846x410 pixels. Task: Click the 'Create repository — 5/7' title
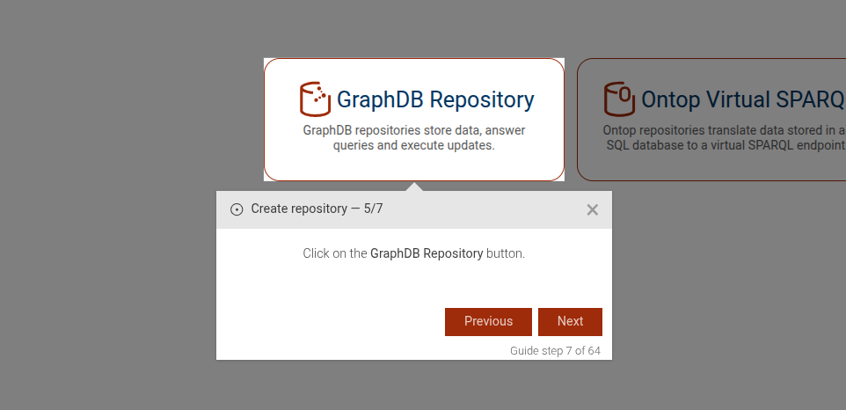[317, 209]
